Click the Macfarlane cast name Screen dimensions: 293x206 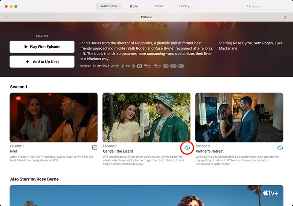228,48
